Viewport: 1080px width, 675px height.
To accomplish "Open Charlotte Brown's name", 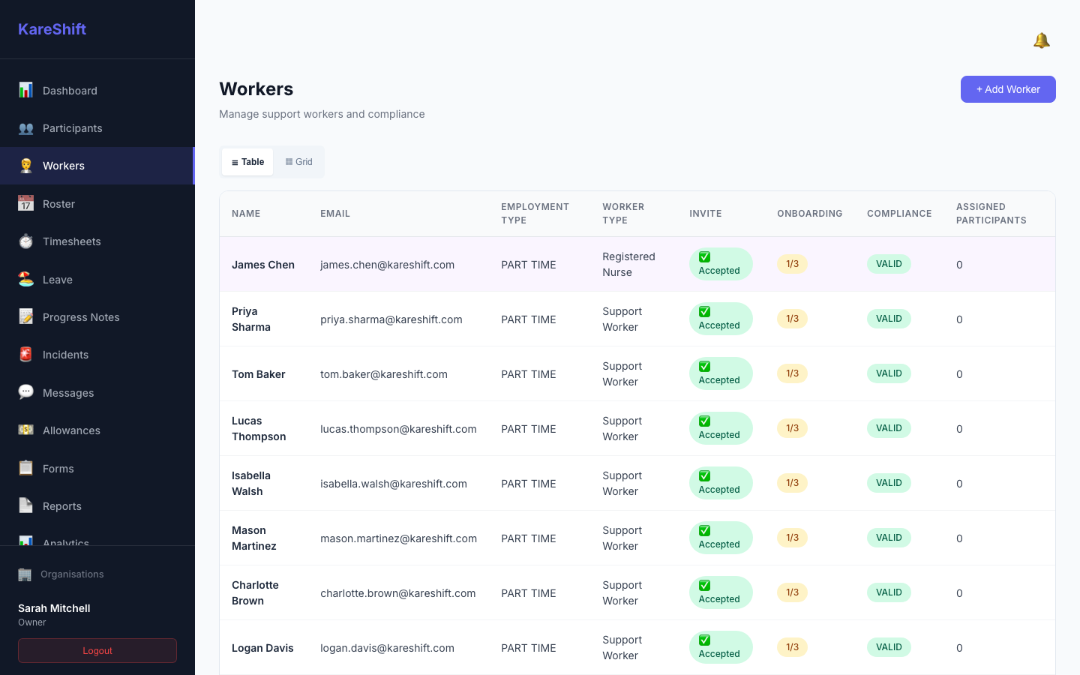I will pyautogui.click(x=255, y=593).
